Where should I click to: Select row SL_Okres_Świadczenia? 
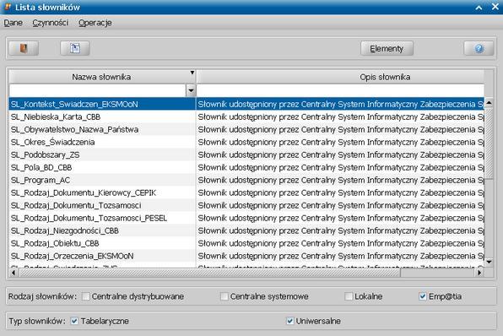click(246, 142)
